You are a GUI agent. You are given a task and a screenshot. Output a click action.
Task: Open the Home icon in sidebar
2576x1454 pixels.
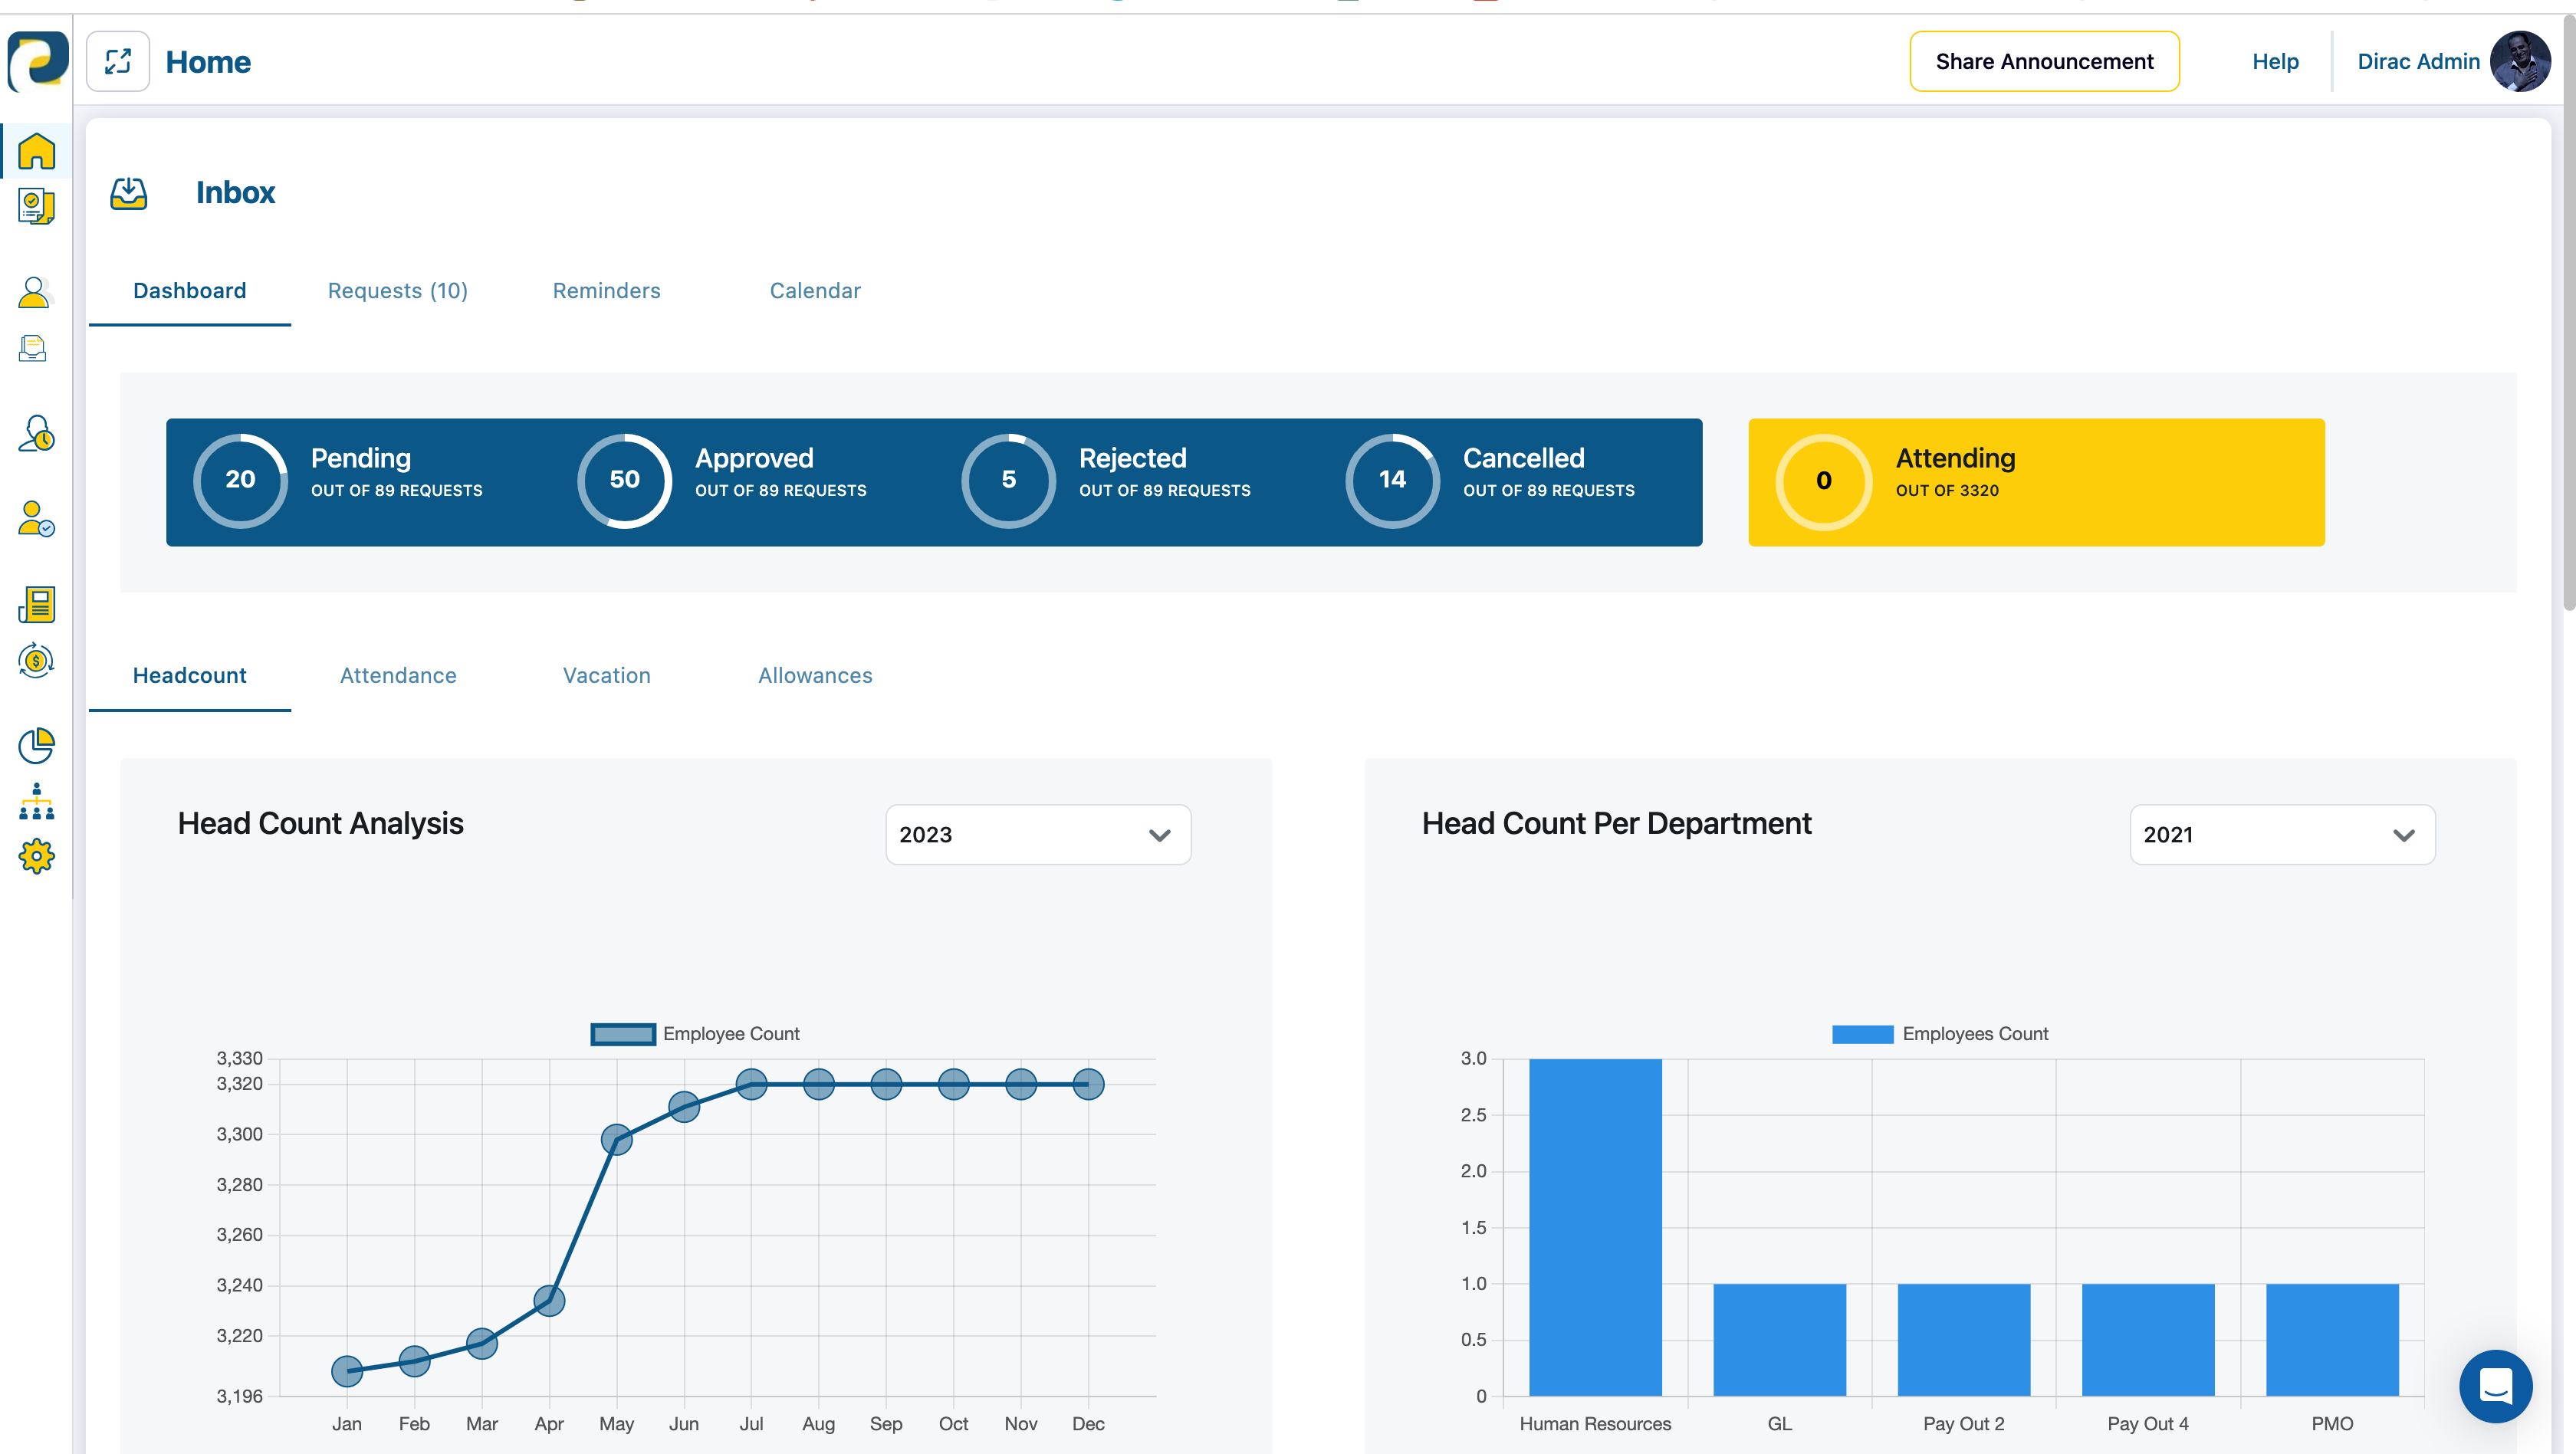[x=36, y=151]
